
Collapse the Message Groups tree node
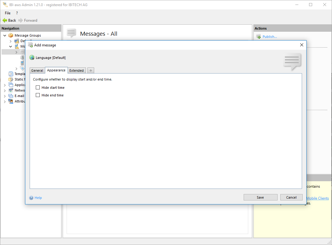point(5,35)
